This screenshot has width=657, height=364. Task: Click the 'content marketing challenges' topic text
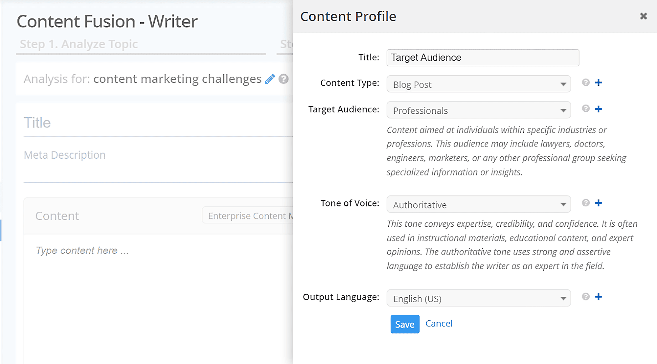tap(177, 79)
